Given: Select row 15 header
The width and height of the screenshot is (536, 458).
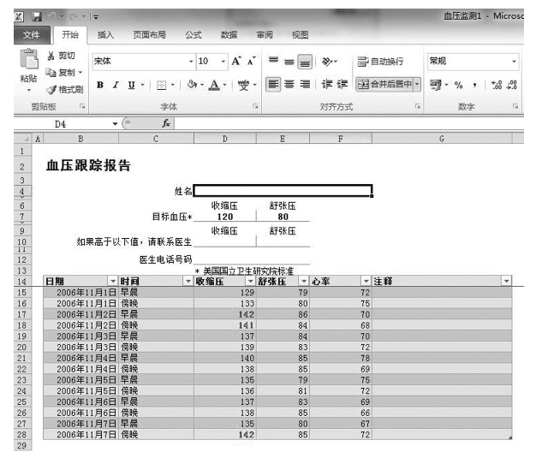Looking at the screenshot, I should click(x=22, y=293).
